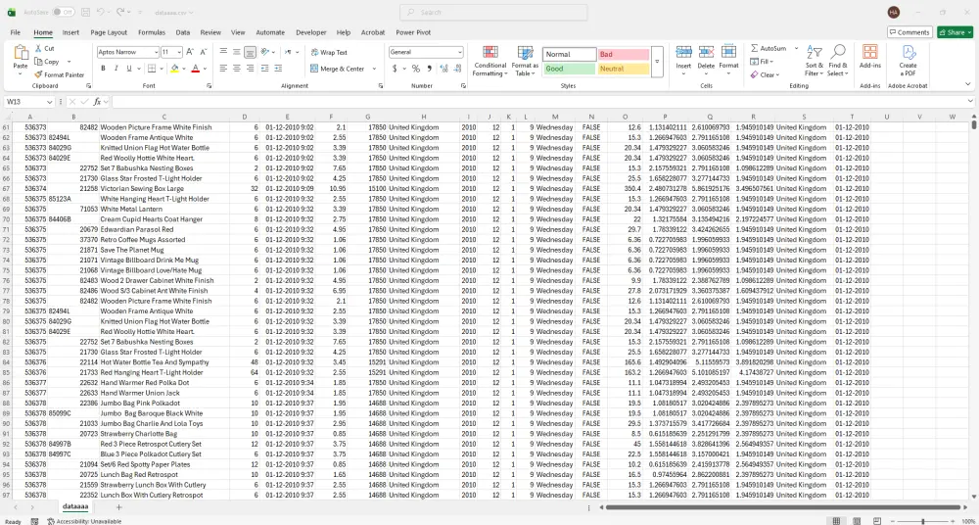Apply accounting dollar format

(x=395, y=69)
